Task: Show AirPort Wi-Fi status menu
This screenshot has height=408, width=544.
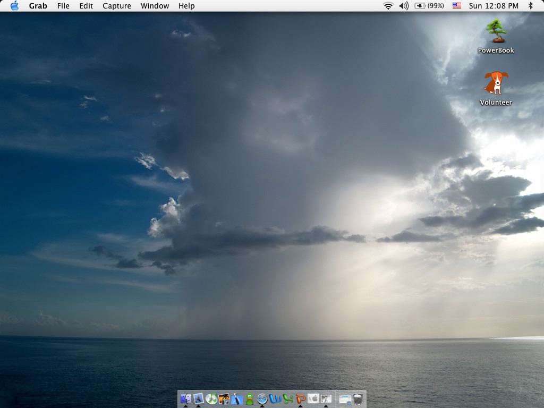Action: pyautogui.click(x=388, y=6)
